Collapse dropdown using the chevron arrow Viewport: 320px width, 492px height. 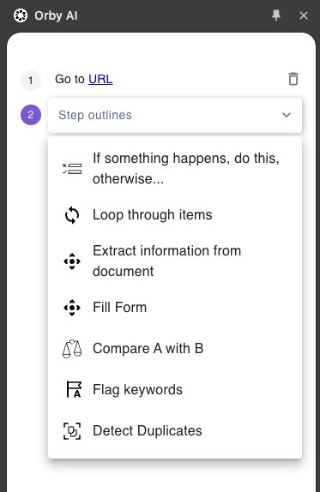coord(287,115)
